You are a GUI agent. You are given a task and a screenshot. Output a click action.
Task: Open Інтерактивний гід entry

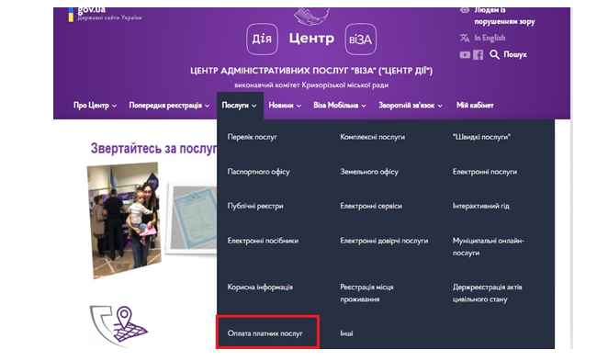tap(480, 206)
